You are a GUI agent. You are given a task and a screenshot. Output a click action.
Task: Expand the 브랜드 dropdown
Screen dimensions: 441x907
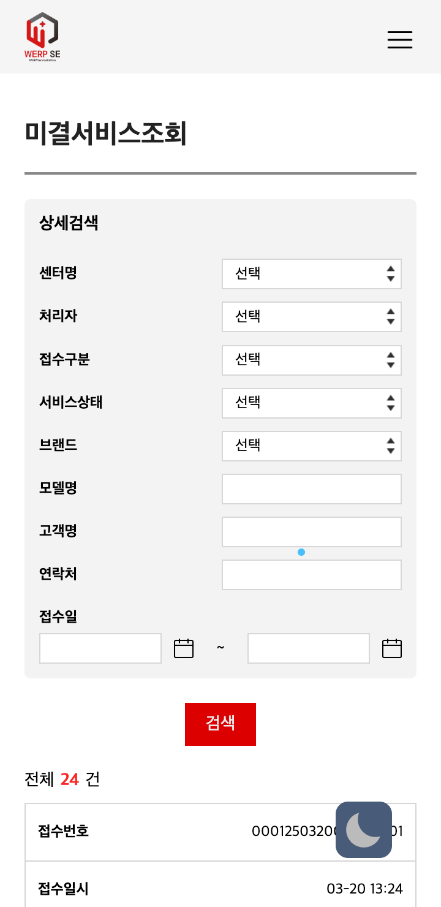click(x=311, y=446)
